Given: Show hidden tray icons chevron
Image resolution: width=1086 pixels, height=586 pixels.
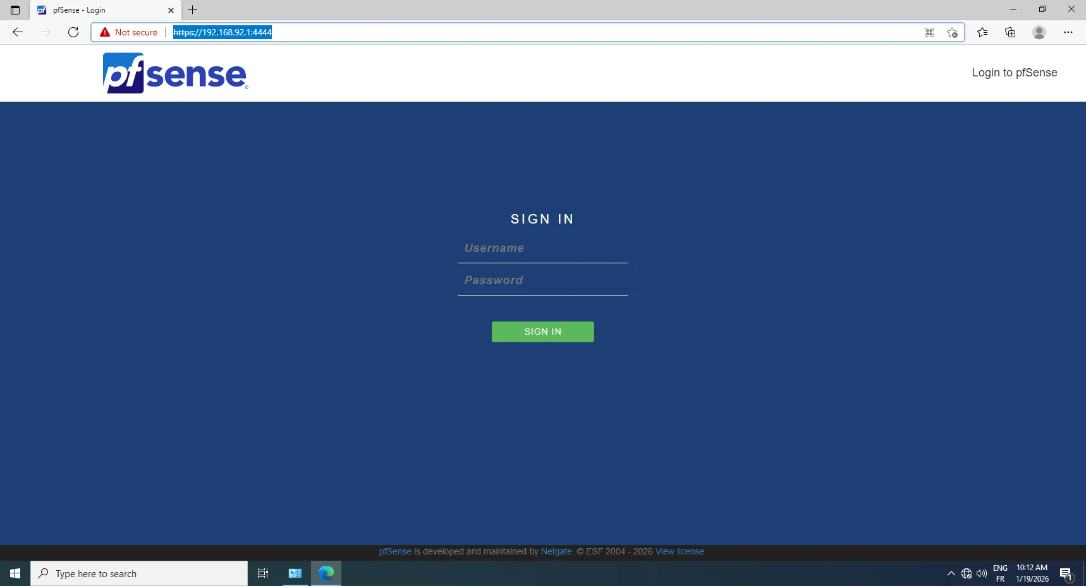Looking at the screenshot, I should click(951, 573).
